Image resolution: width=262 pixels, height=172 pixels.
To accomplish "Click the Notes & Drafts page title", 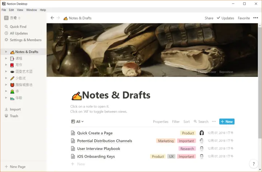I will pos(116,95).
